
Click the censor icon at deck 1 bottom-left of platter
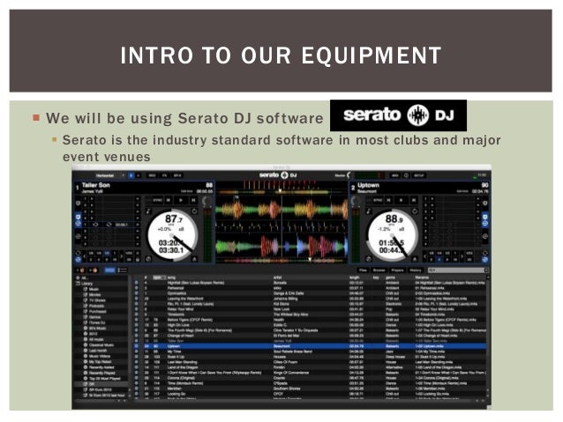click(148, 259)
